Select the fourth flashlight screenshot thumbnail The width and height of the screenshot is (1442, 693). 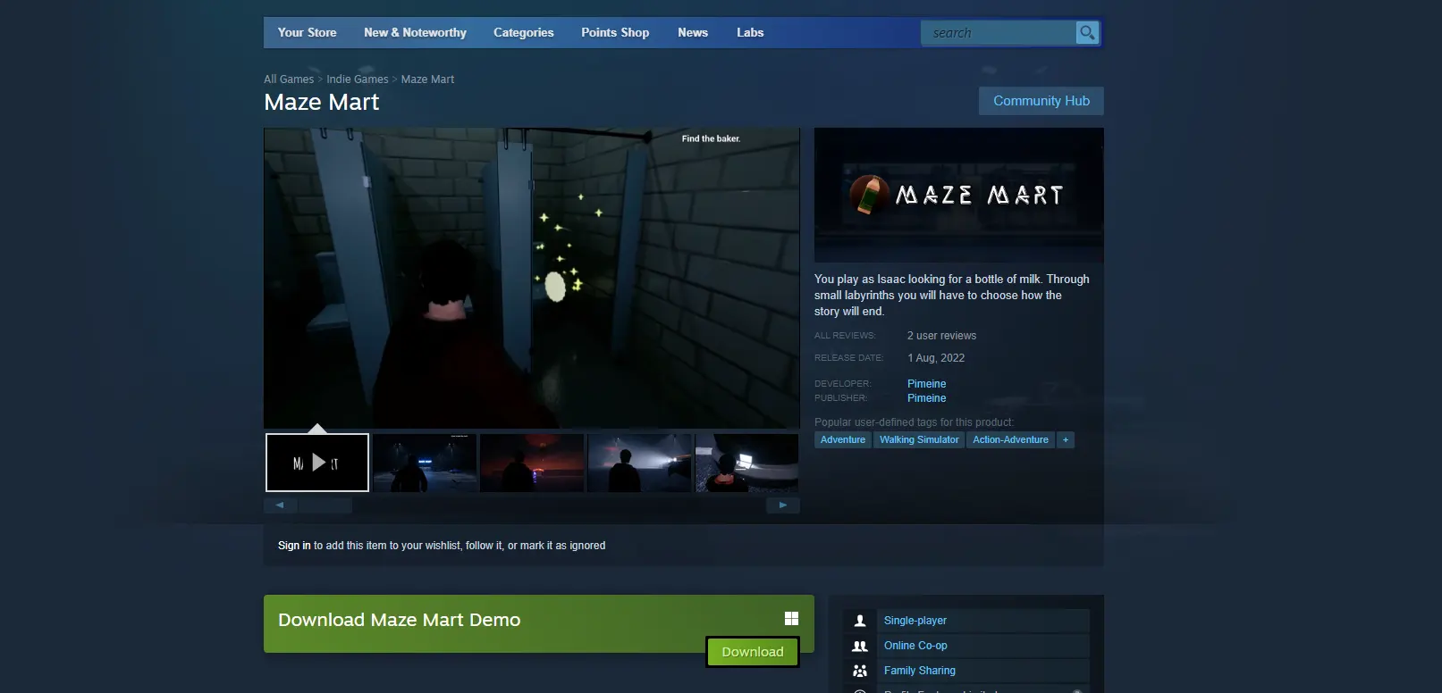[x=639, y=463]
